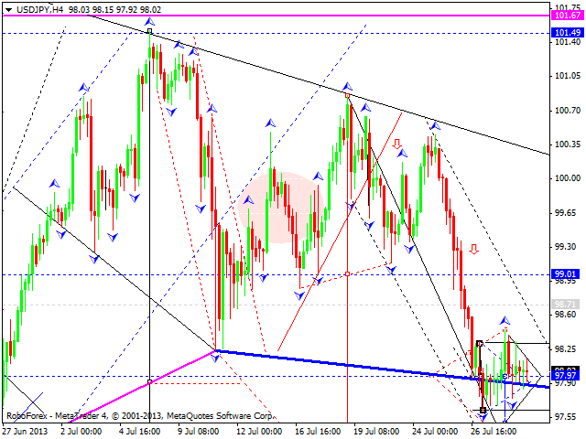
Task: Click the red down arrow near 99.30
Action: 474,249
